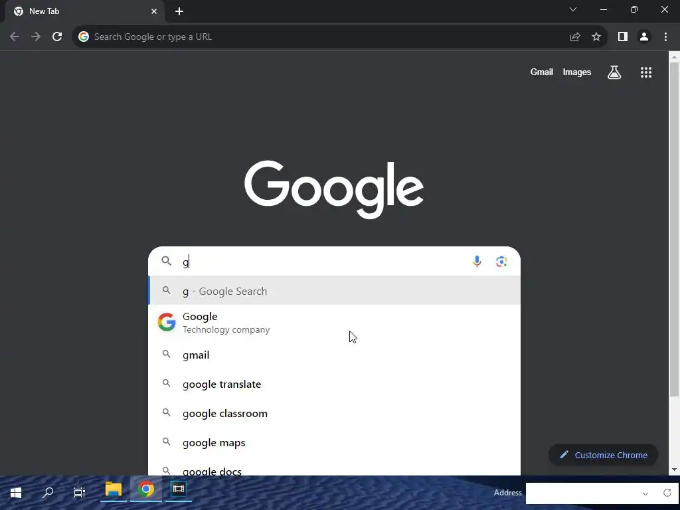Click the page's vertical scrollbar thumb
680x510 pixels.
[675, 229]
